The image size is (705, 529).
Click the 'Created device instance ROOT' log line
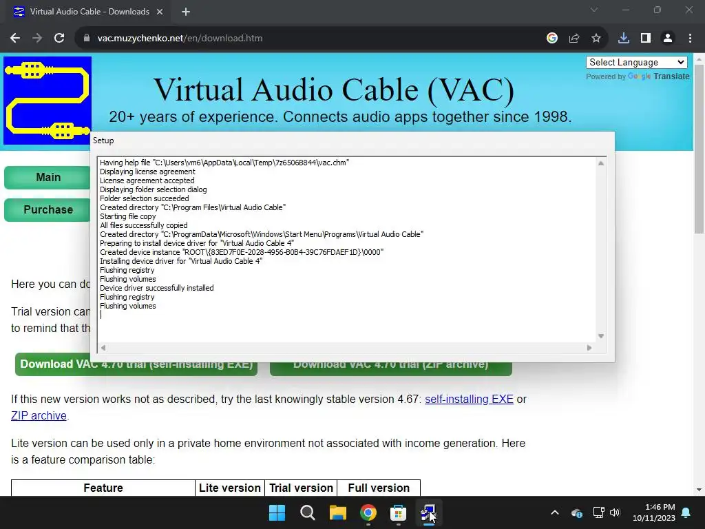pyautogui.click(x=242, y=252)
